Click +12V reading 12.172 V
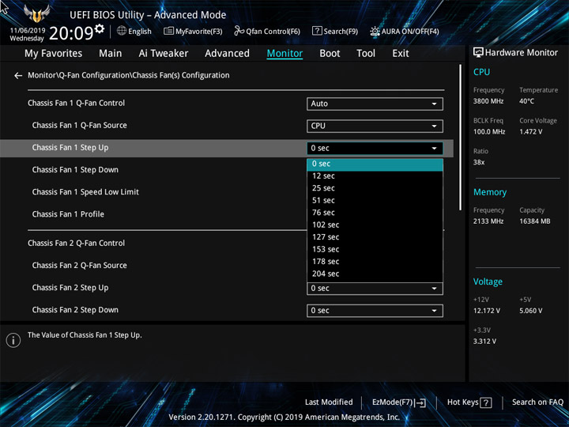 coord(486,311)
